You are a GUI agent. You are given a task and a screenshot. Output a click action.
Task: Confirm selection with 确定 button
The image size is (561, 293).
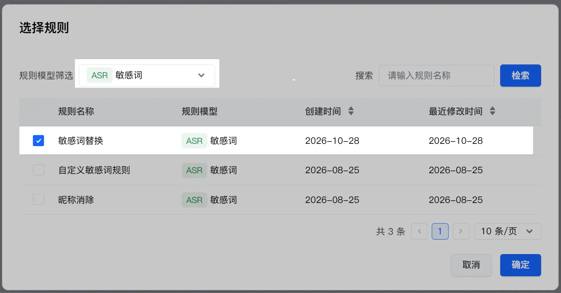[520, 265]
